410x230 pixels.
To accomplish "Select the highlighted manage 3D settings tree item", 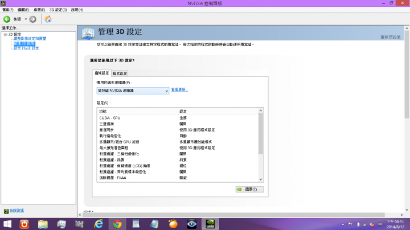I will (x=24, y=43).
